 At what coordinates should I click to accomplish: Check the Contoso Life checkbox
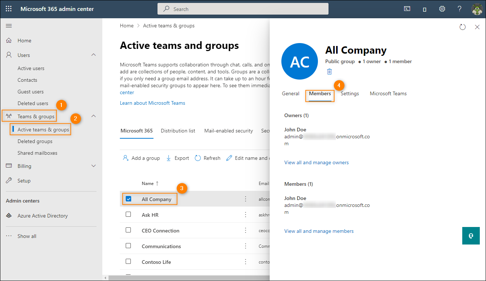(128, 261)
